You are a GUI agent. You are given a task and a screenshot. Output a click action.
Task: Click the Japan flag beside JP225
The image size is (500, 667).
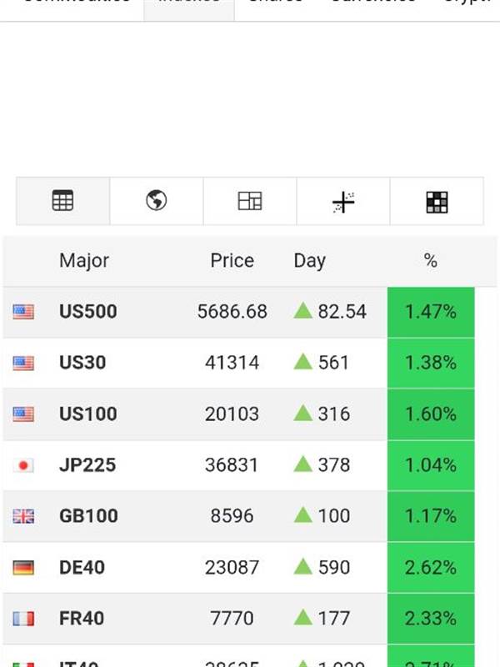pyautogui.click(x=23, y=465)
